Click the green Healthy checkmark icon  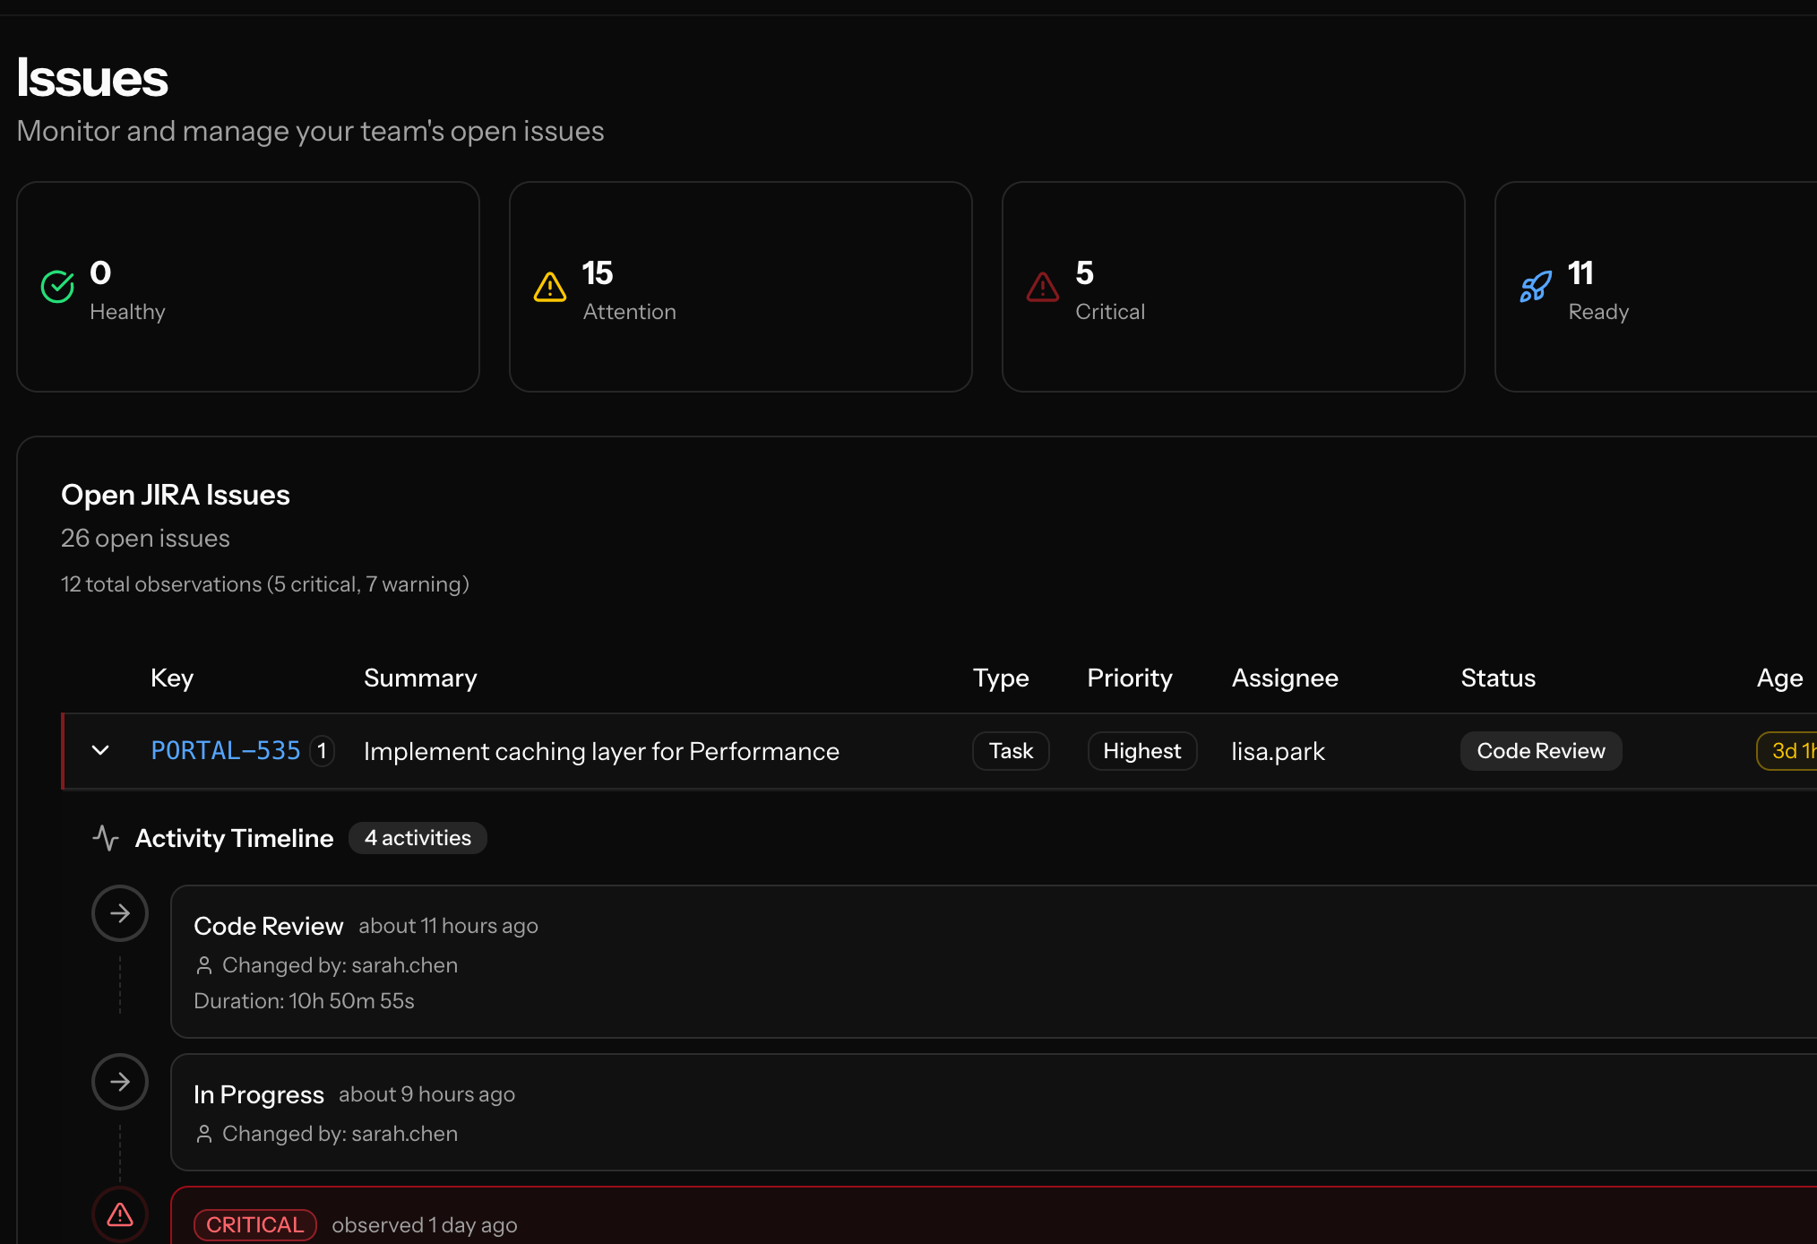[x=57, y=287]
